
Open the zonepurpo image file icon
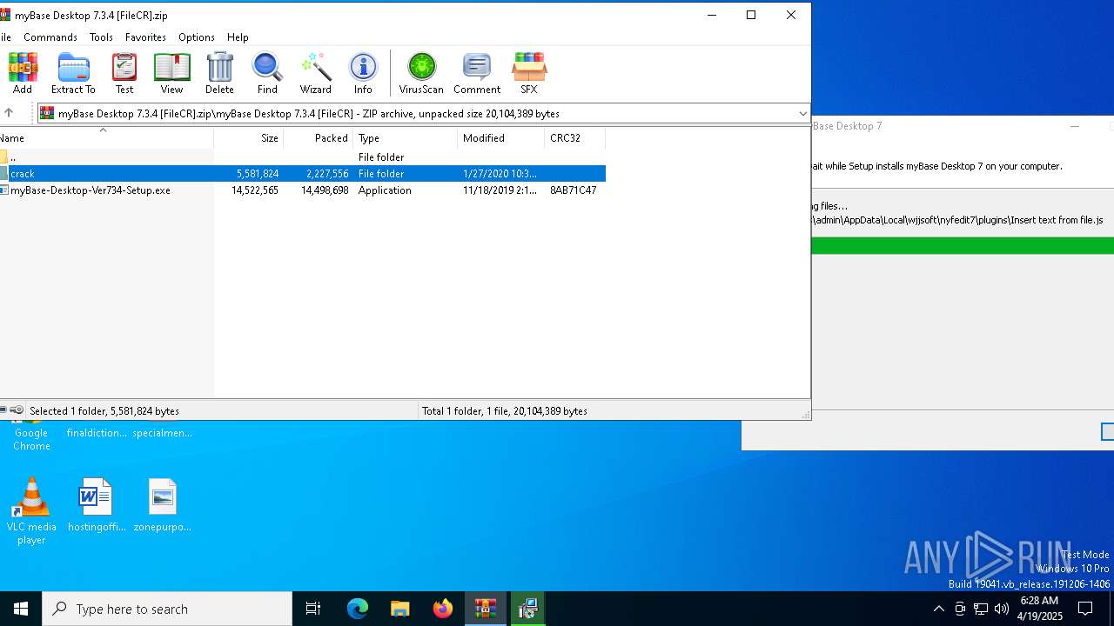(x=163, y=505)
